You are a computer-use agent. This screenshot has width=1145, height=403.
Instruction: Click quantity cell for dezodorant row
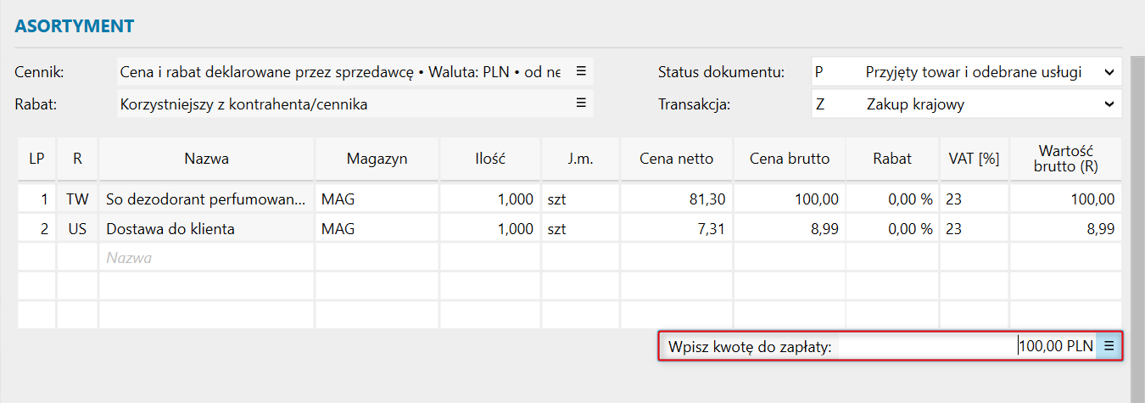(490, 200)
